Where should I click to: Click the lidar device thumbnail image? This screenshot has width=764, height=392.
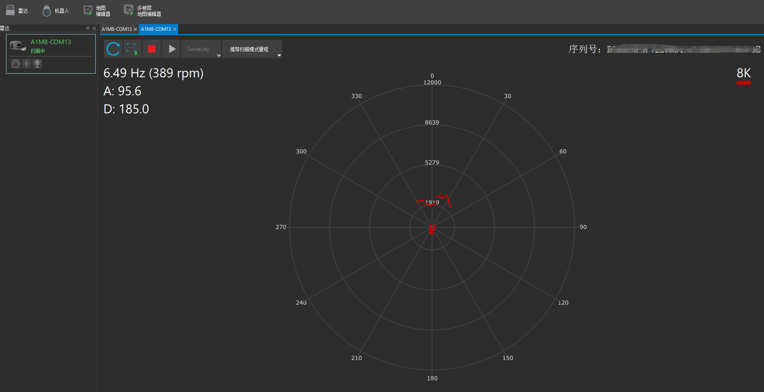click(18, 46)
